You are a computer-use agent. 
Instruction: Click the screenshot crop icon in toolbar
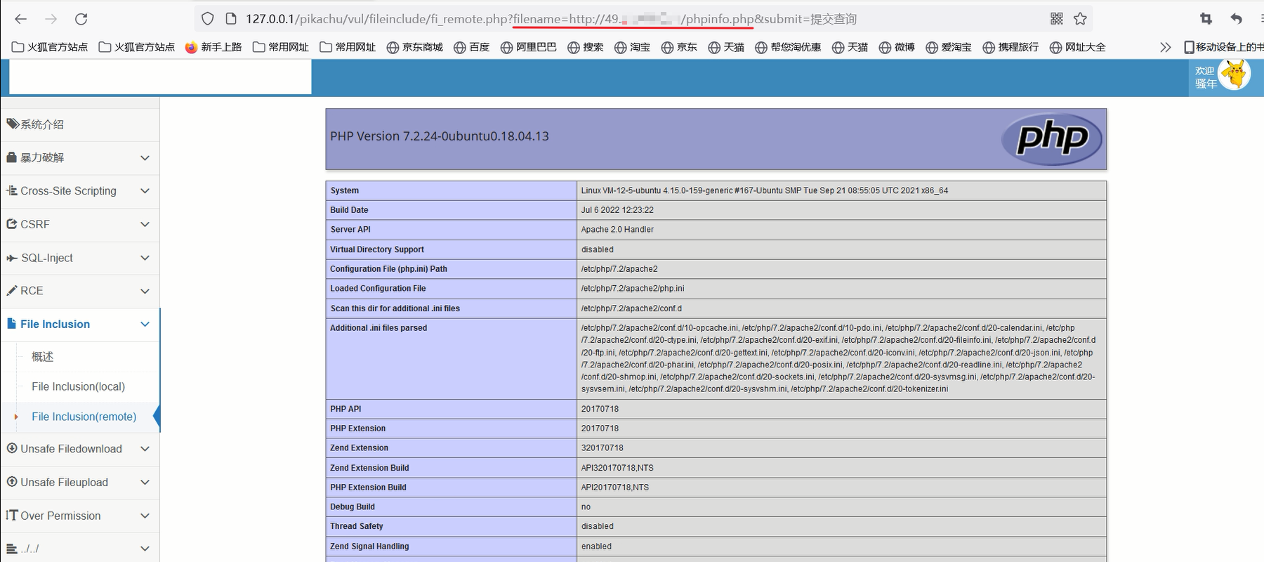(x=1206, y=19)
